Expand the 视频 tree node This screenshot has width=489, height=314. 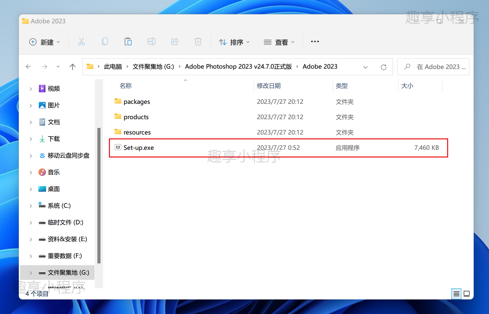tap(31, 89)
